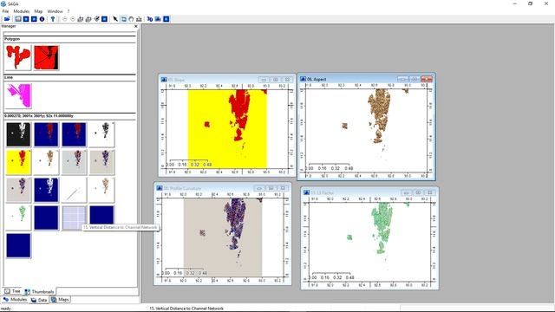
Task: Select the red polygon thumbnail with black lines
Action: coord(46,57)
